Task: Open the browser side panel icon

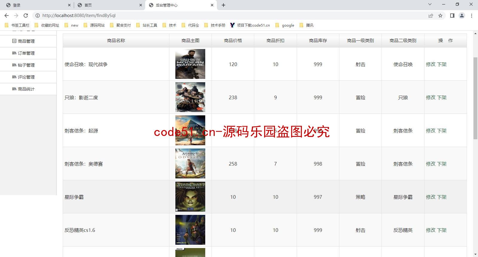Action: (452, 16)
